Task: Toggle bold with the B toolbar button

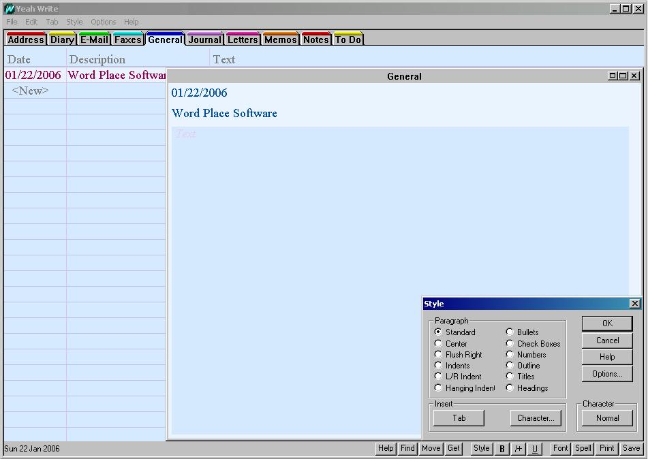Action: coord(502,449)
